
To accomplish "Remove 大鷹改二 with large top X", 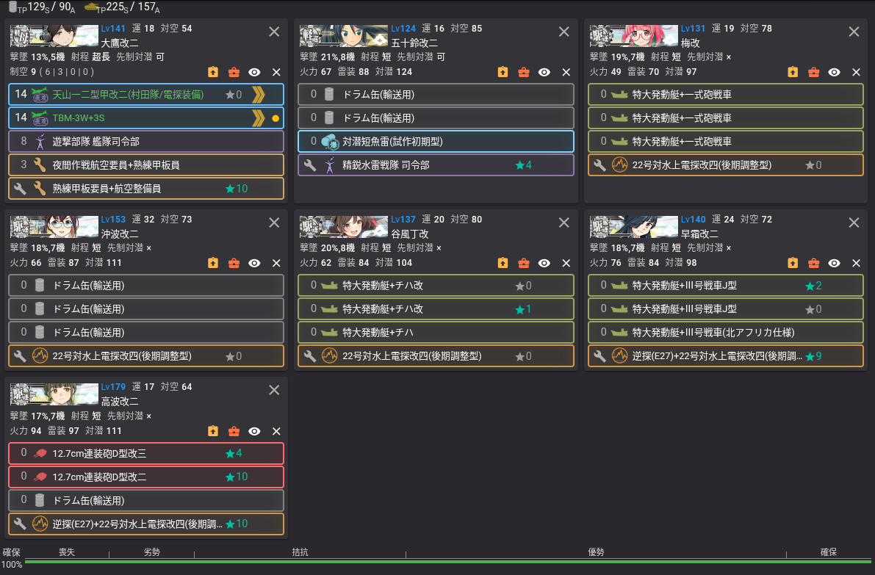I will click(x=274, y=32).
